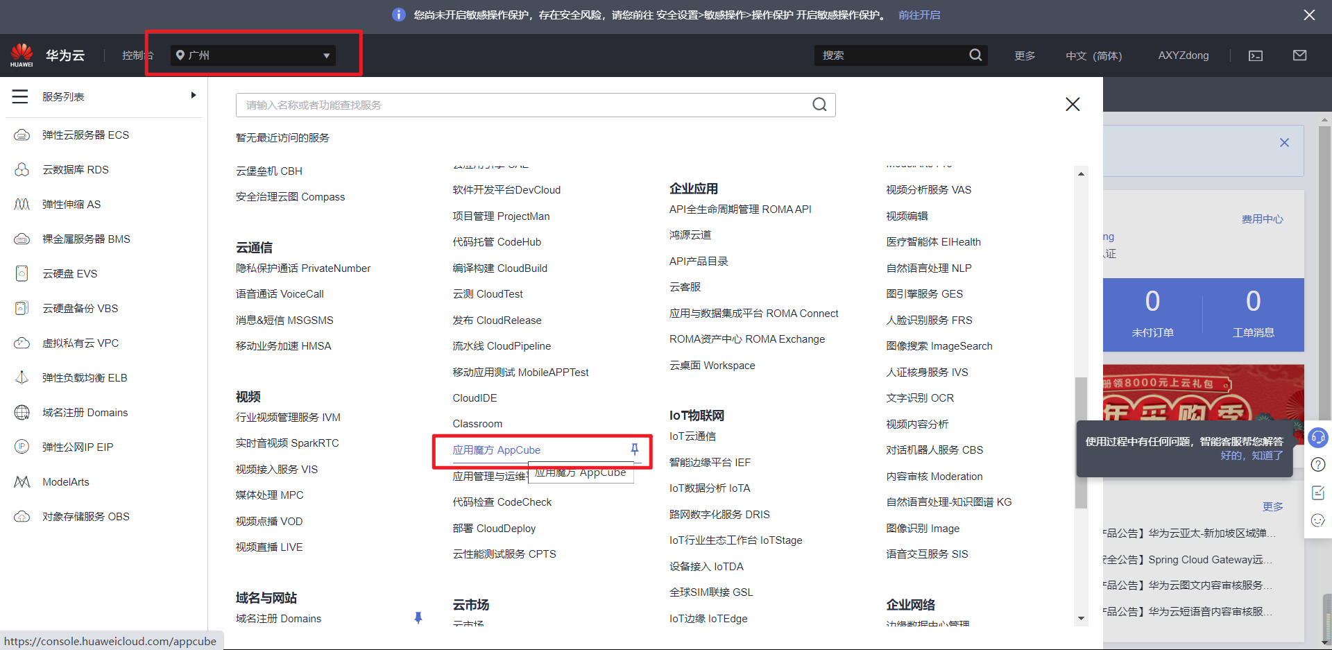Pin the AppCube service with pin icon
This screenshot has width=1332, height=650.
click(x=634, y=450)
